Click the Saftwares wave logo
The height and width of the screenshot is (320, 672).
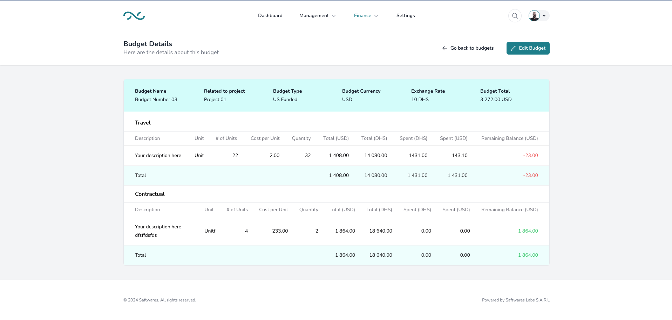click(134, 16)
